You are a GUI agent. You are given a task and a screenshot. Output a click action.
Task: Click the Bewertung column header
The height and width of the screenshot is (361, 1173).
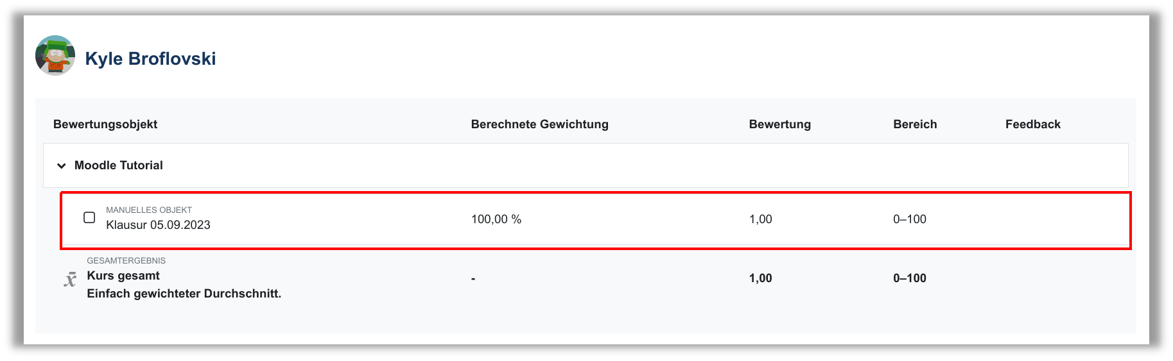coord(779,124)
